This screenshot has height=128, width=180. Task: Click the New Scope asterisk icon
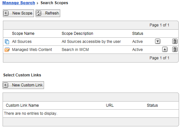[x=6, y=13]
